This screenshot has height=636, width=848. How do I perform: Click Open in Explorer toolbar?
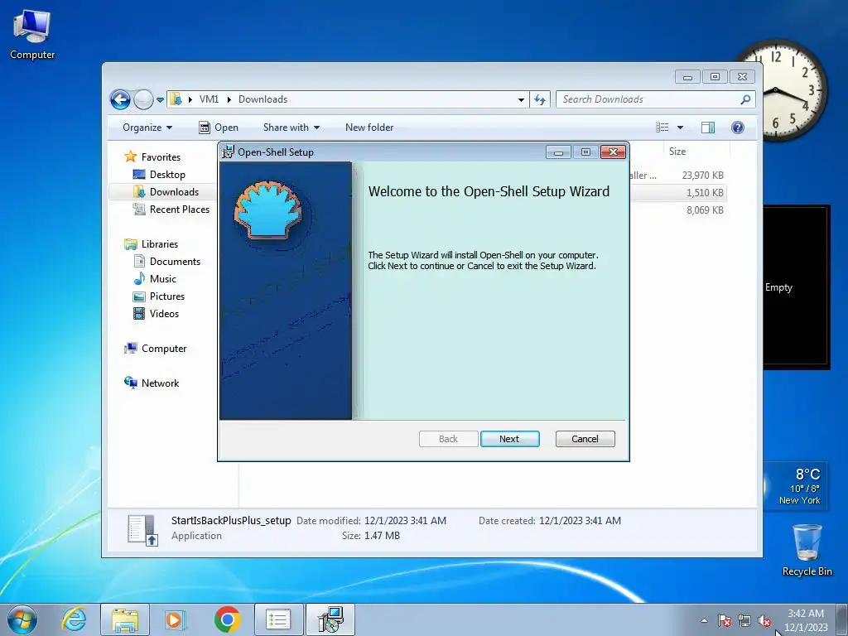(x=219, y=128)
